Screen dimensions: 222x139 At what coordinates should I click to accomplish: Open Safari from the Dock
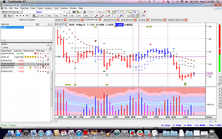[41, 133]
